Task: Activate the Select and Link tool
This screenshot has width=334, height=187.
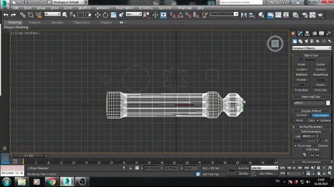Action: 23,15
